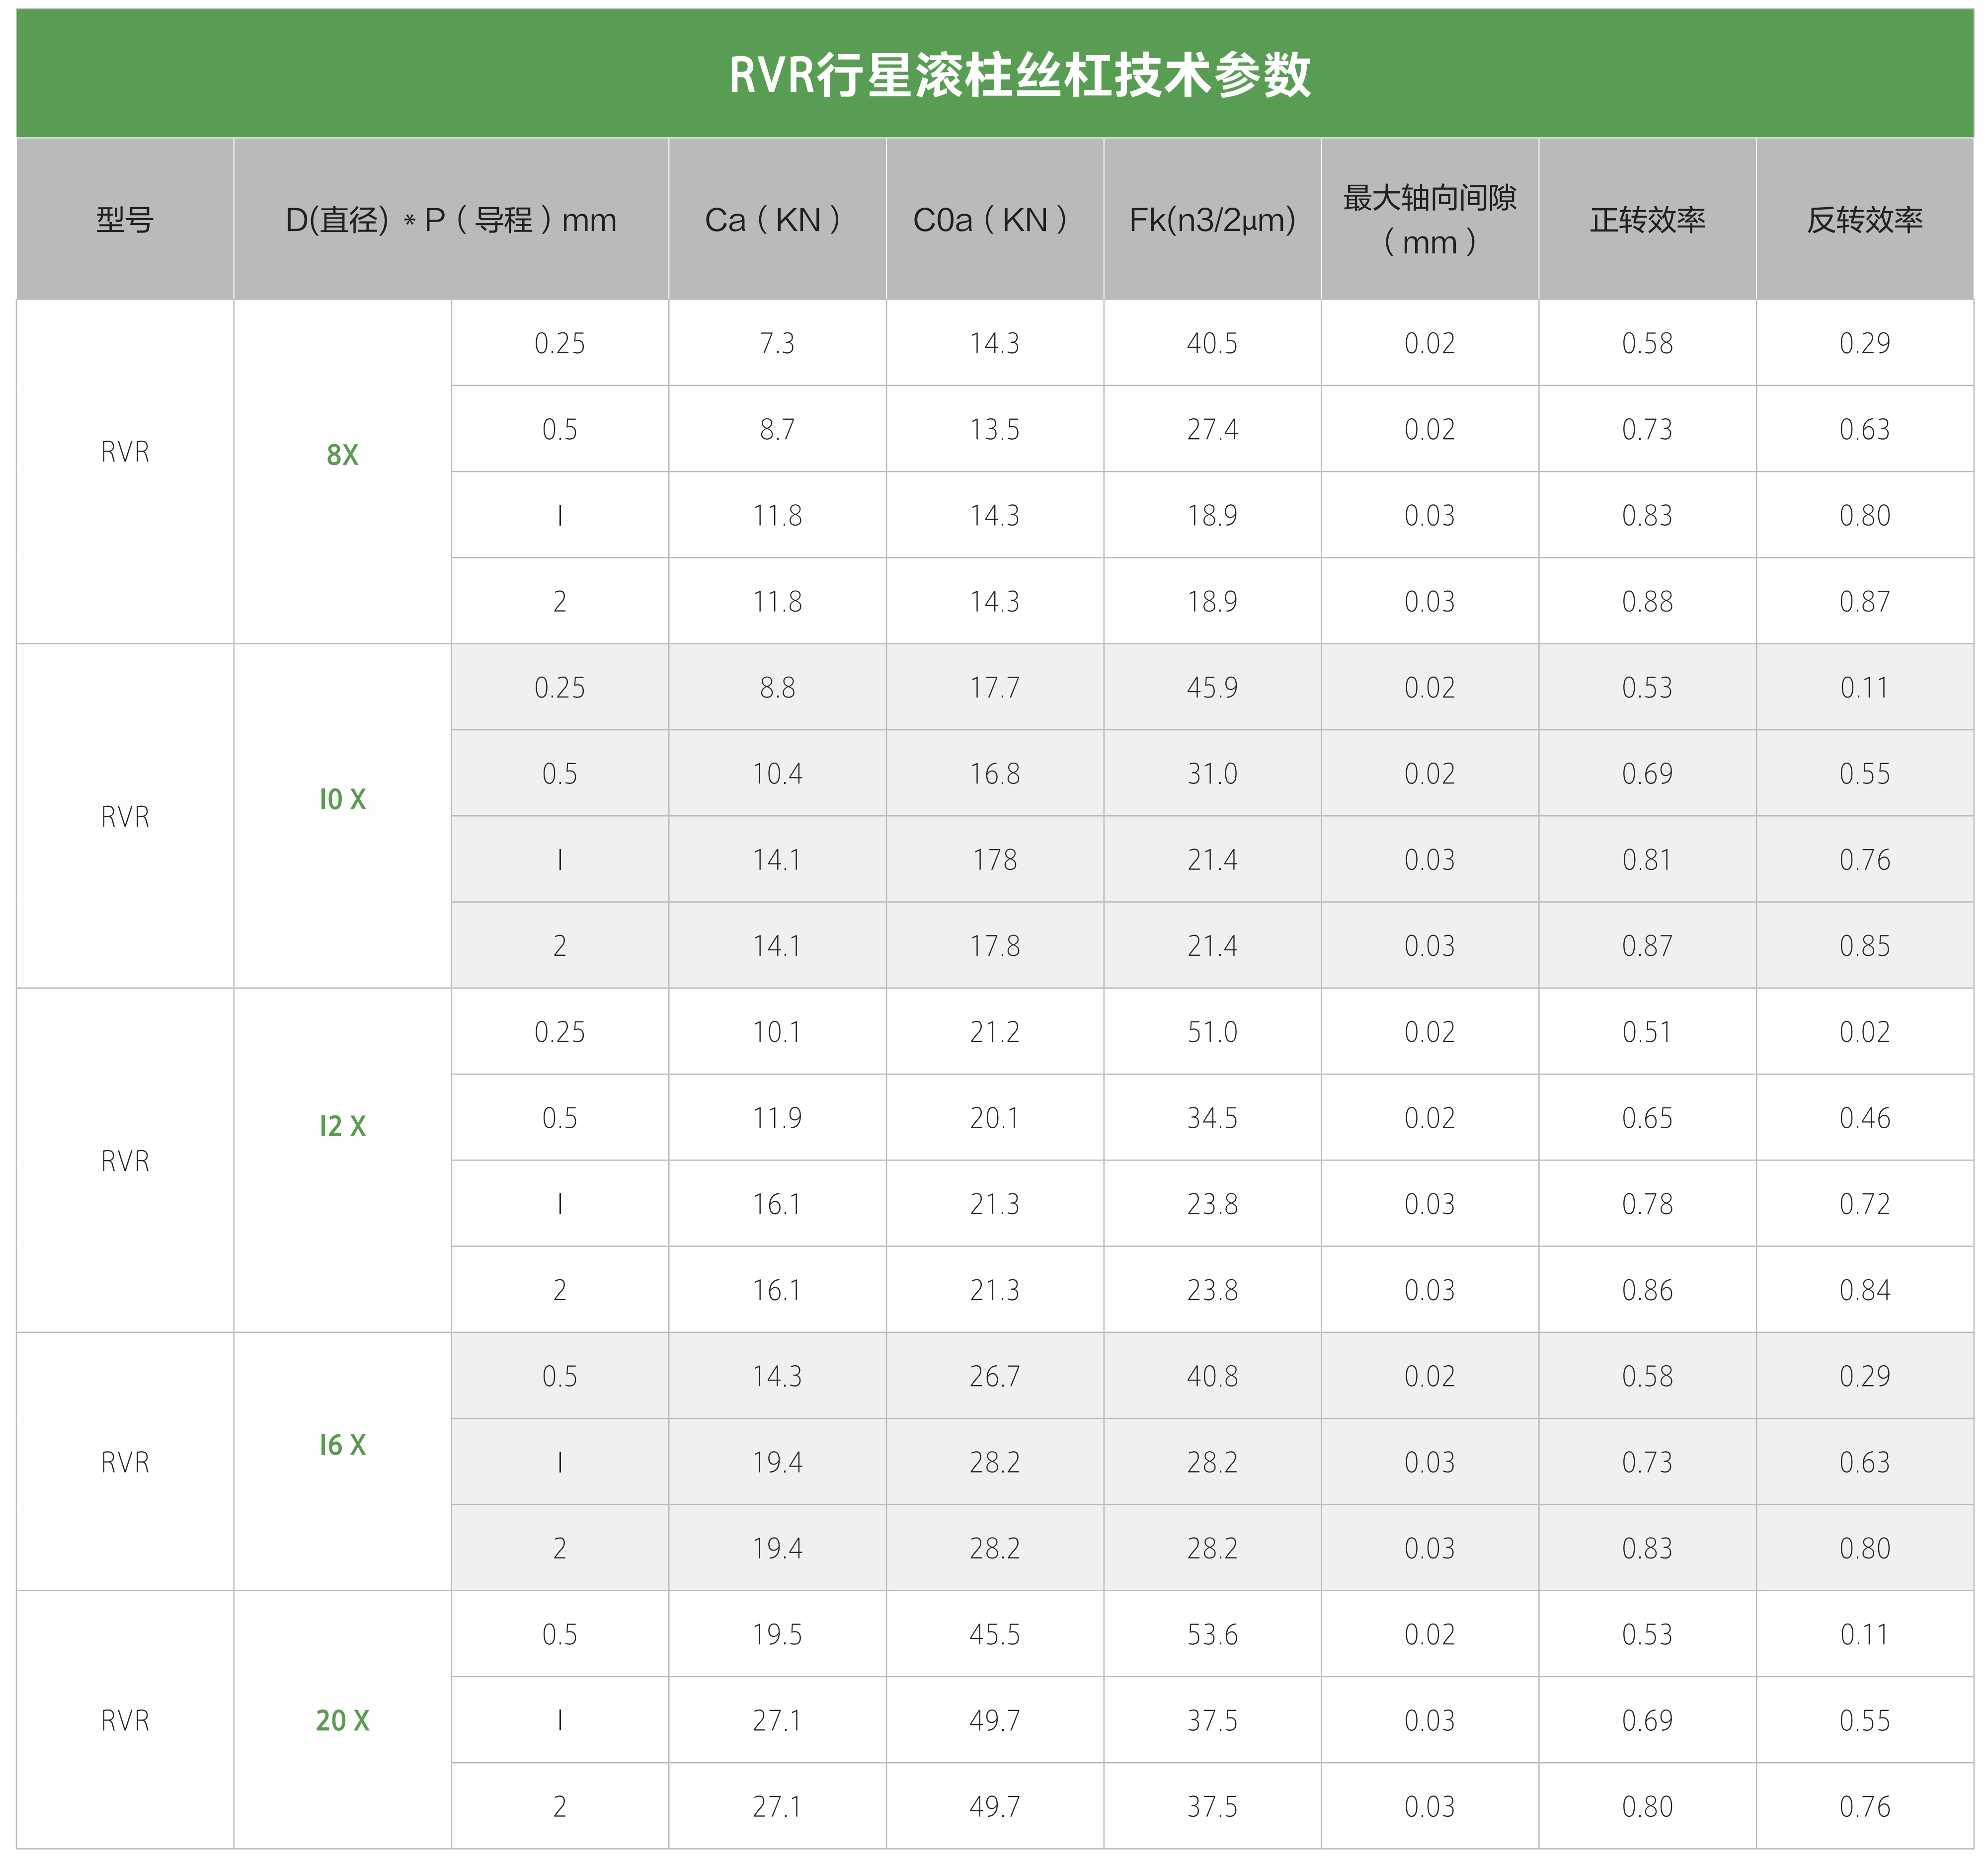Select the reverse efficiency 0.46 cell
The width and height of the screenshot is (1988, 1864).
(1864, 1118)
